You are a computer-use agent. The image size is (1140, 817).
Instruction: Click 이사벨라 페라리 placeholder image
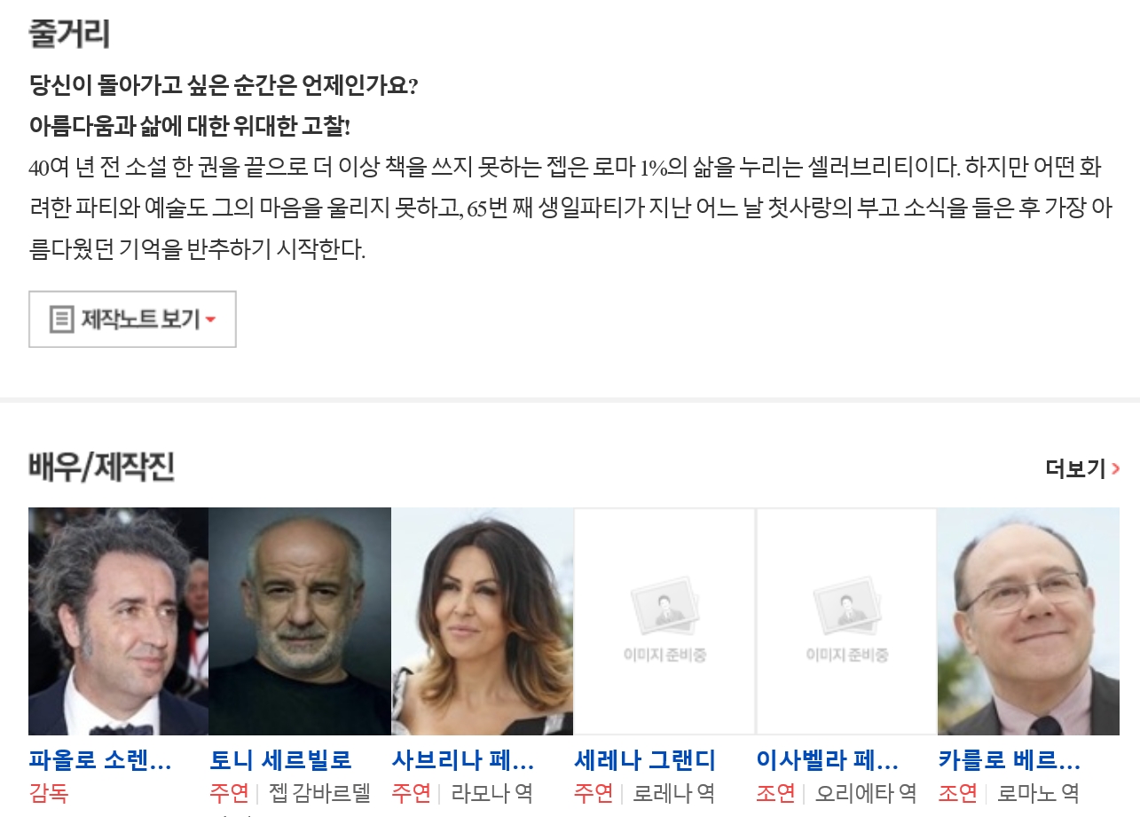coord(846,621)
